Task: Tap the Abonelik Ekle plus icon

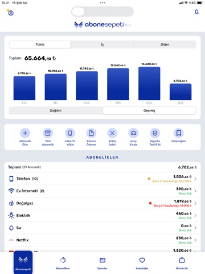Action: tap(25, 133)
